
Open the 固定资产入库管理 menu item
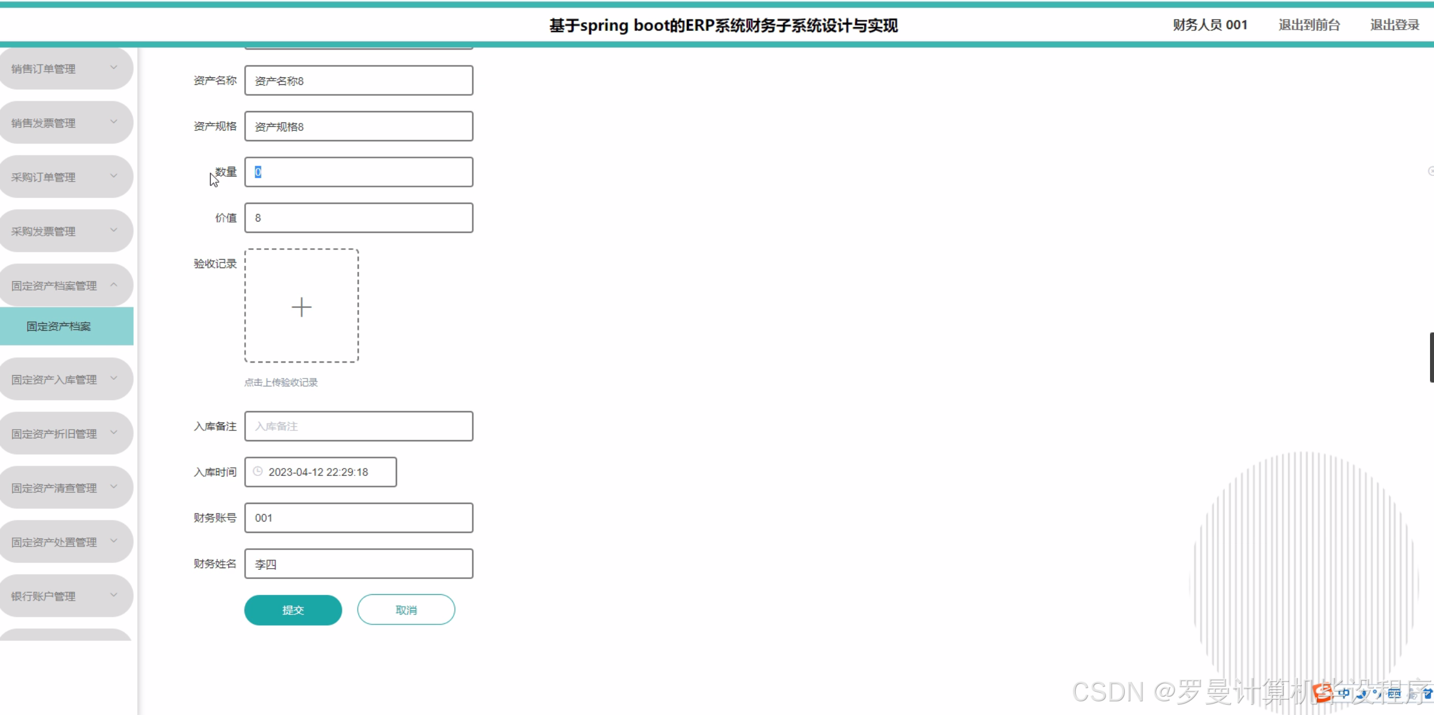[x=66, y=379]
